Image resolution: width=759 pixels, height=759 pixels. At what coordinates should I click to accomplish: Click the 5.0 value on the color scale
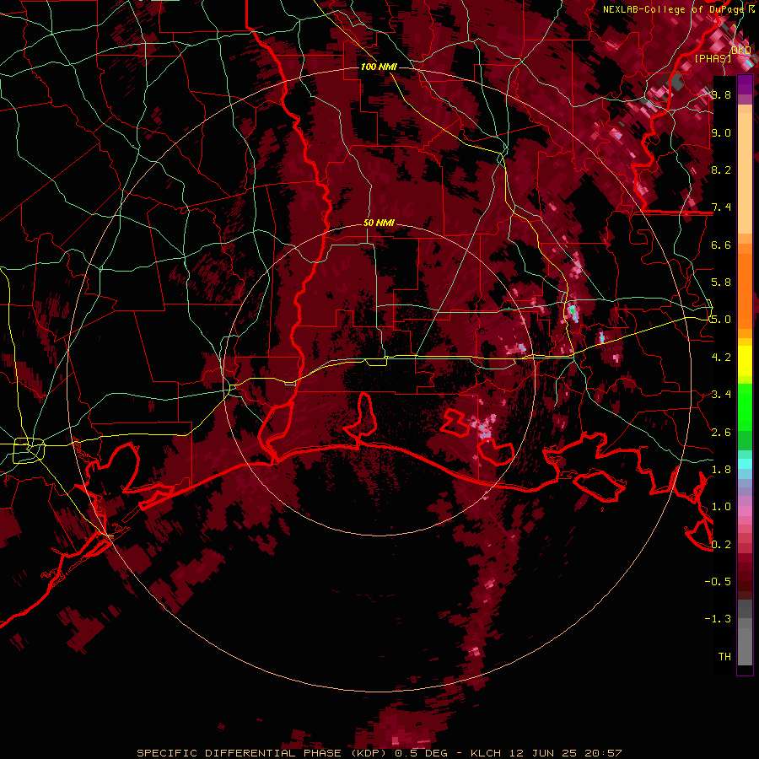click(x=721, y=320)
